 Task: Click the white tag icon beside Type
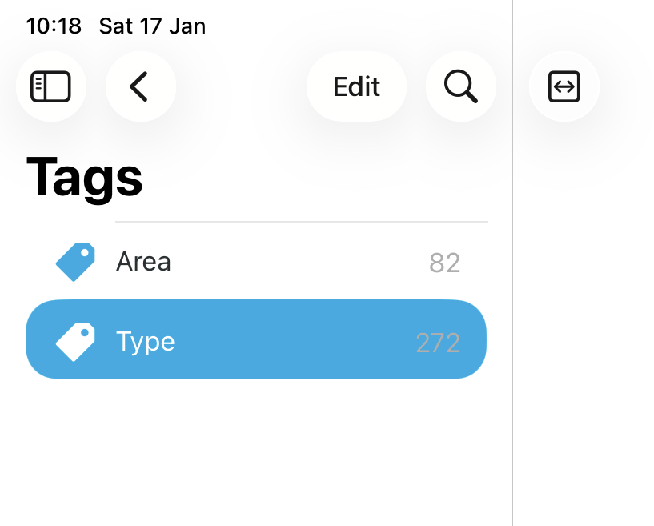76,342
